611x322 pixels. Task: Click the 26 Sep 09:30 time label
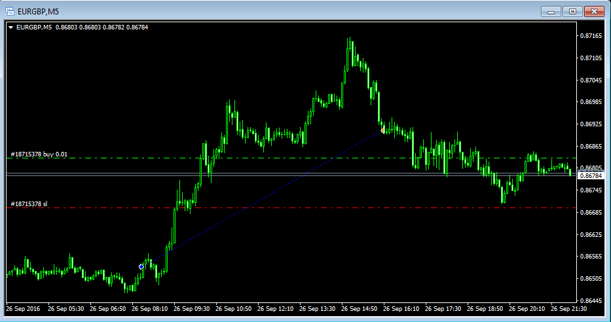coord(191,309)
